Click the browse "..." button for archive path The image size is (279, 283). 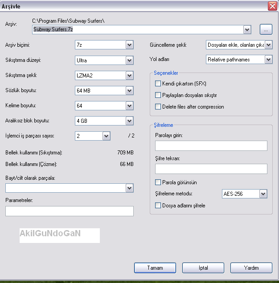266,29
